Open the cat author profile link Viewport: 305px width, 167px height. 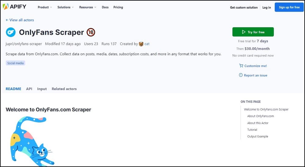point(147,44)
